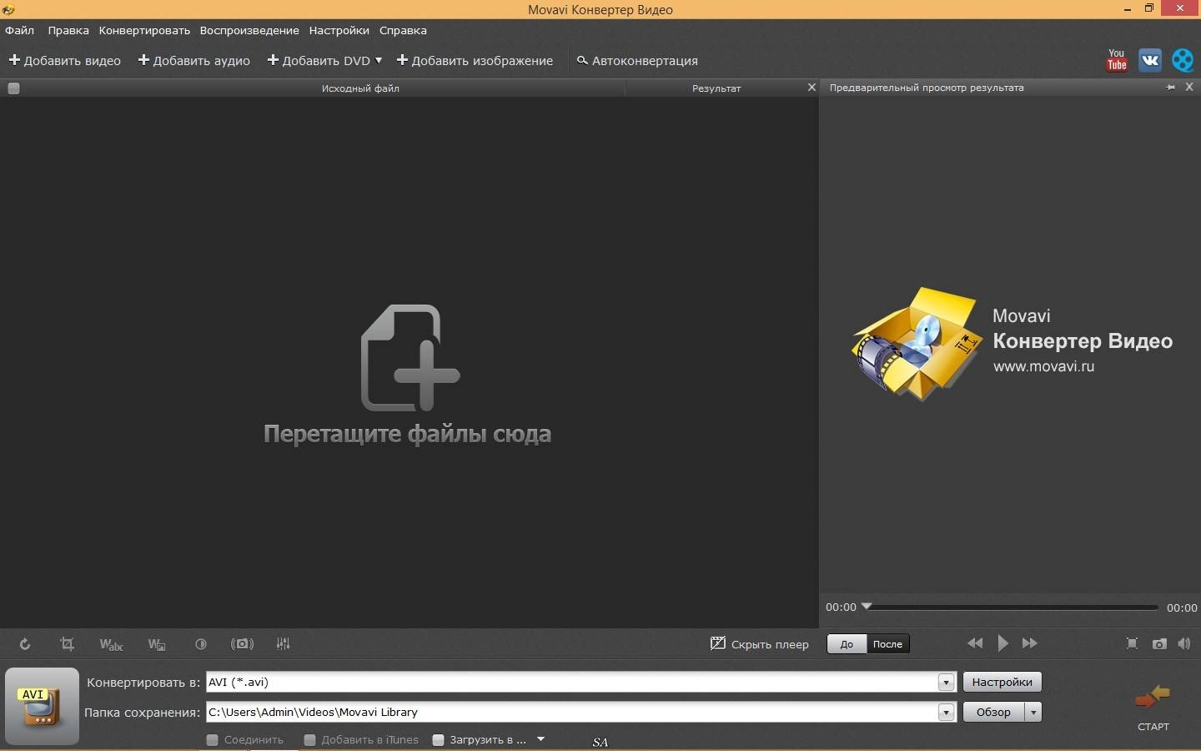Open the Файл menu

click(x=20, y=30)
